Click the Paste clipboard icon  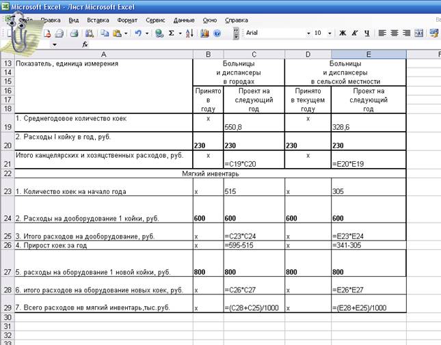coord(117,33)
